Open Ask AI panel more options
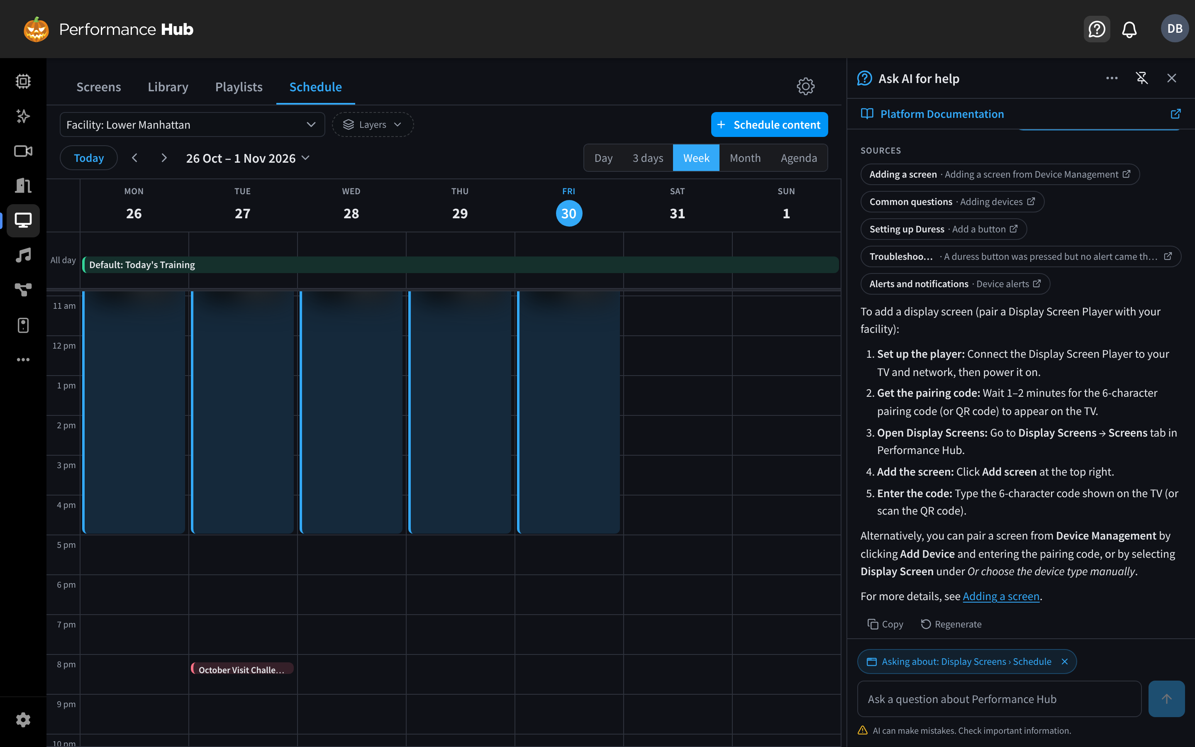 pyautogui.click(x=1112, y=78)
